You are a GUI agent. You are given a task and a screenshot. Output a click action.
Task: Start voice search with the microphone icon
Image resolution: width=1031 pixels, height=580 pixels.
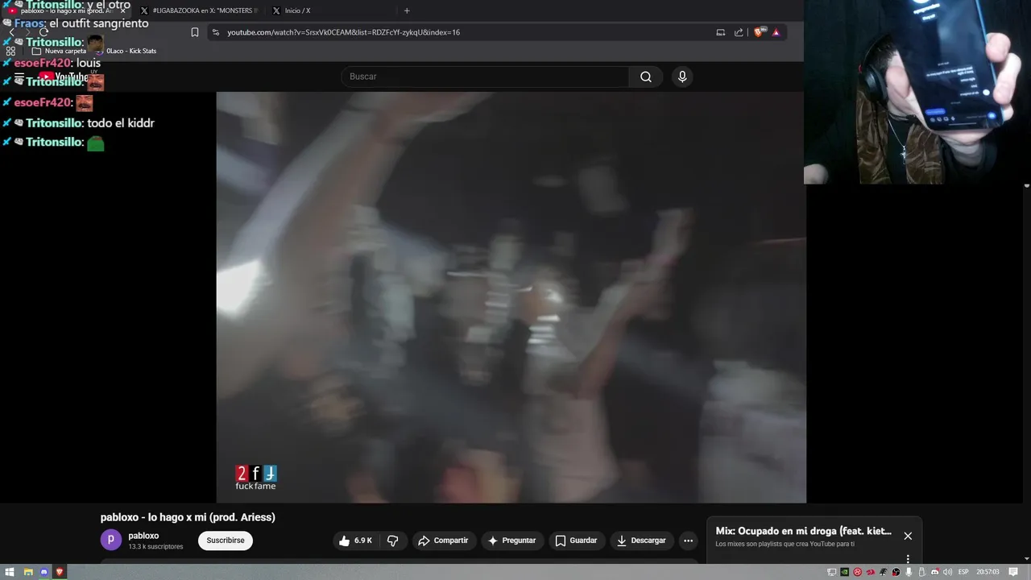[682, 77]
